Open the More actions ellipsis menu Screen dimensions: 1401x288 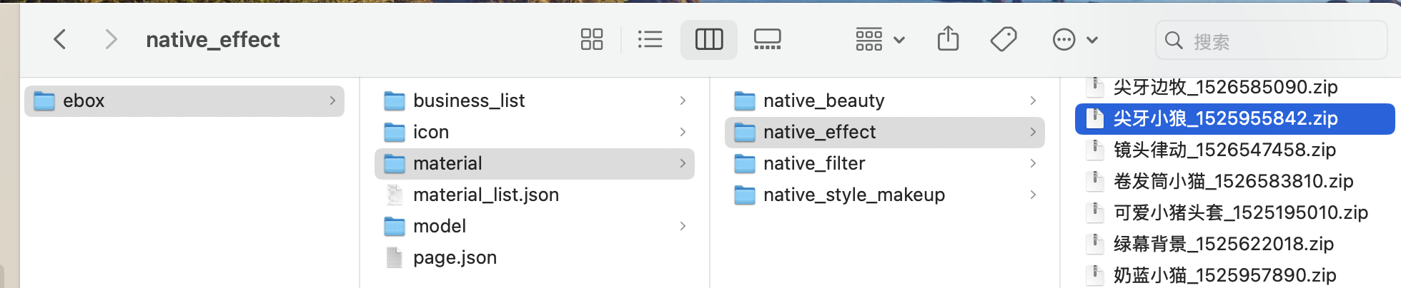click(1074, 39)
